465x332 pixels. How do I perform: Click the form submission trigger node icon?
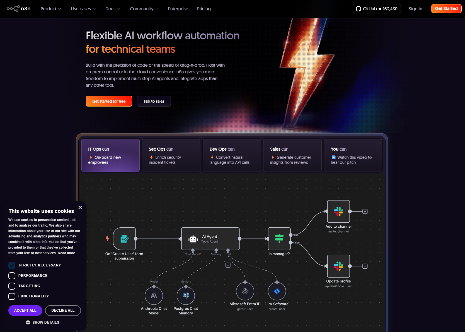[124, 239]
